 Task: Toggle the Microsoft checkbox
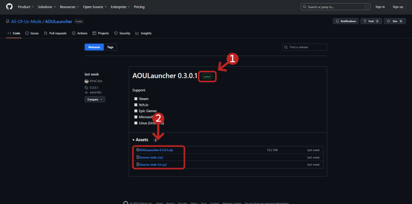point(136,117)
